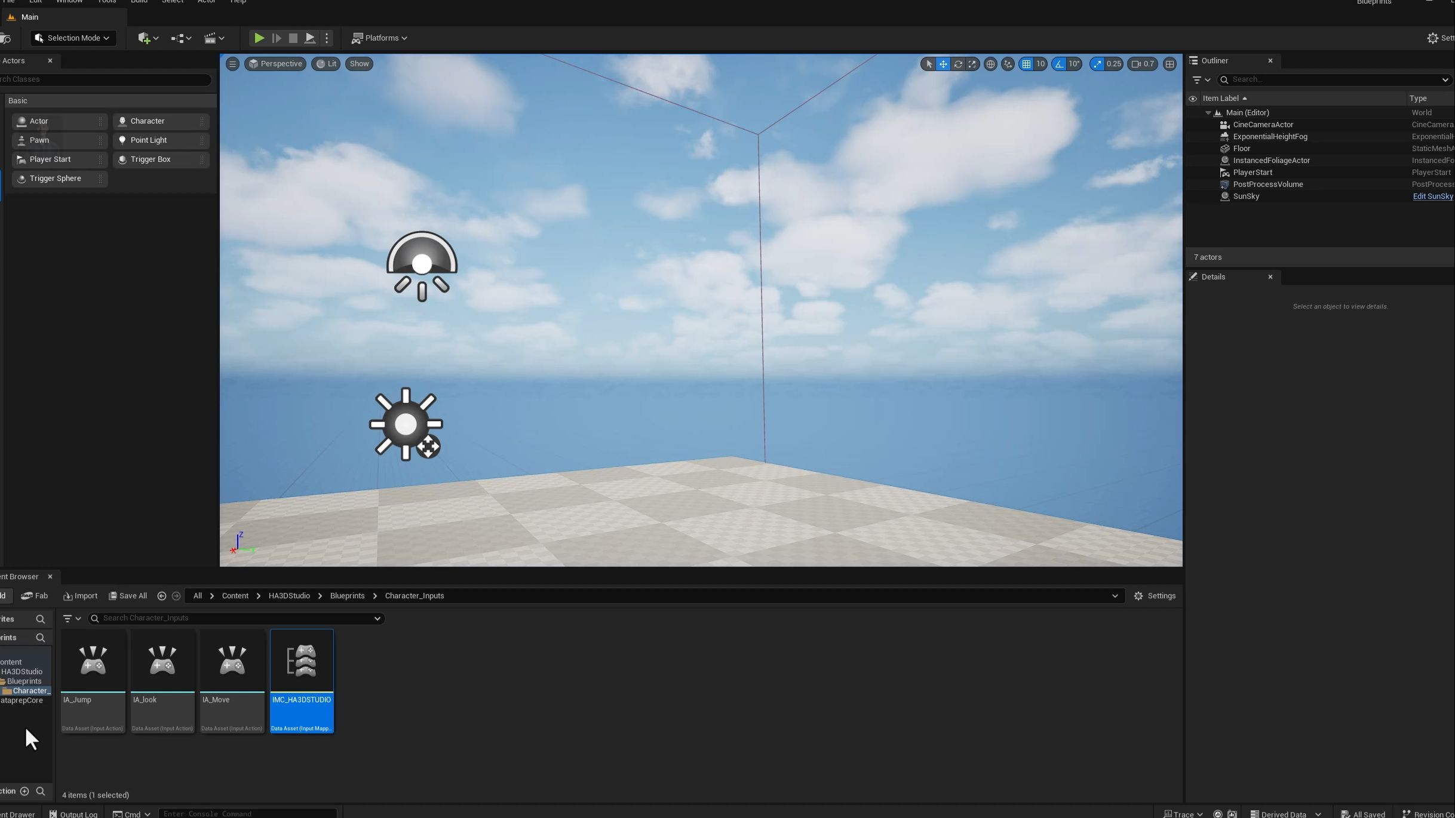The image size is (1455, 818).
Task: Open the viewport layout icon
Action: (x=1169, y=64)
